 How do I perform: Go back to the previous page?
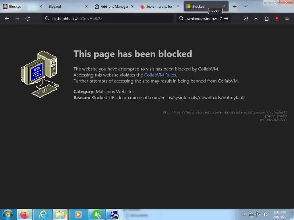click(x=7, y=19)
